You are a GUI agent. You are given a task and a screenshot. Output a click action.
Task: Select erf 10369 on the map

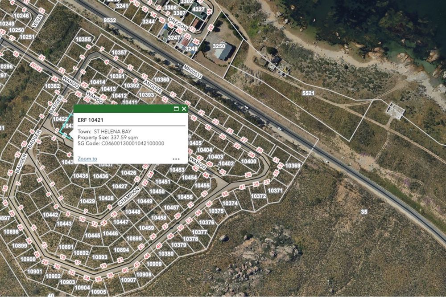tap(293, 166)
